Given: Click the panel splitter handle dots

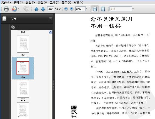Looking at the screenshot, I should tap(54, 85).
